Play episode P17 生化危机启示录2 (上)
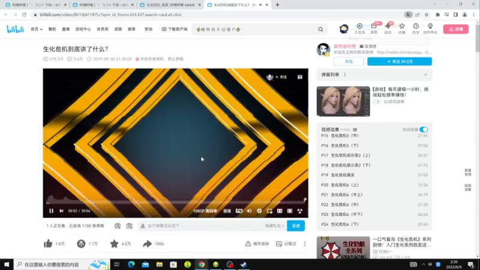The width and height of the screenshot is (480, 270). [x=374, y=155]
